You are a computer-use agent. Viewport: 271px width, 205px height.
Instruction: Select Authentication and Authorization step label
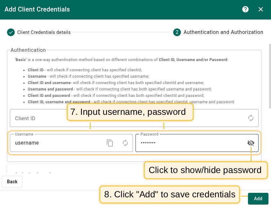[x=223, y=32]
